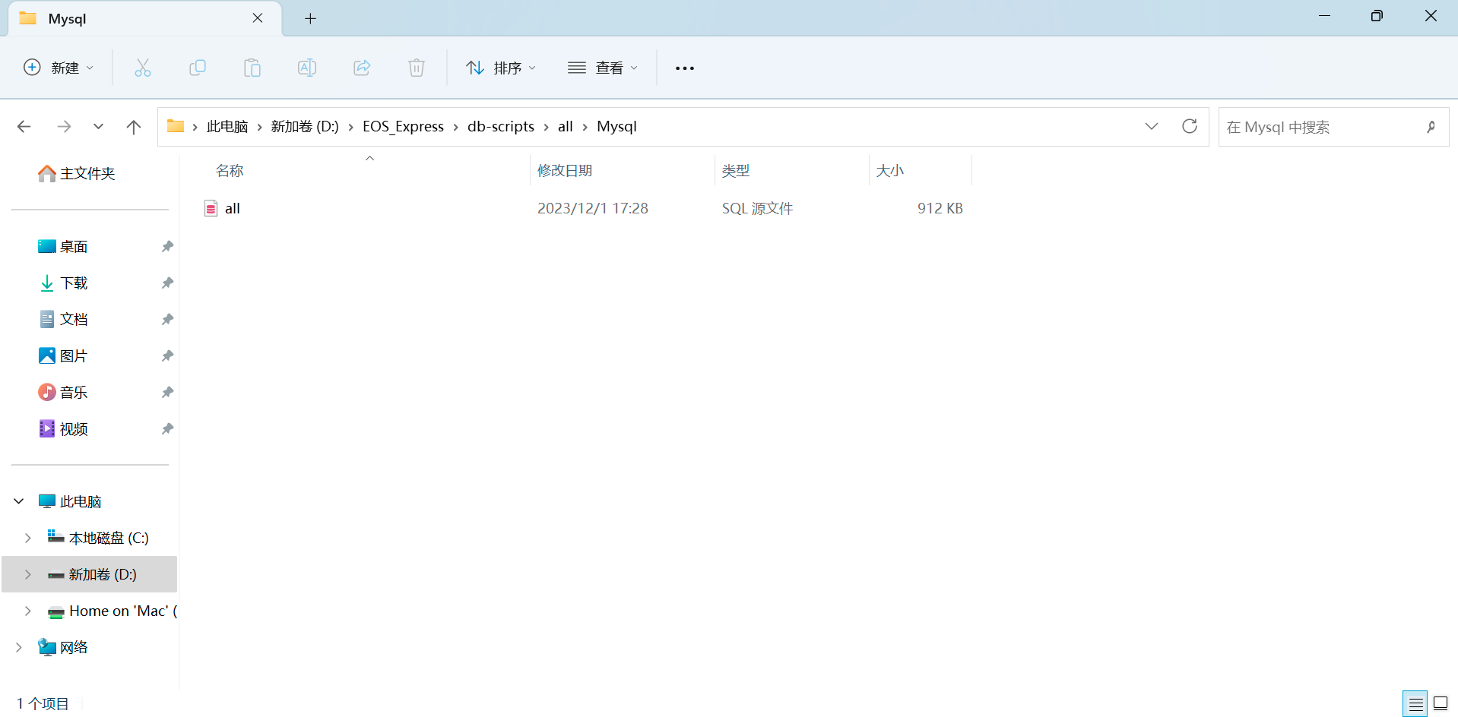Open db-scripts from the breadcrumb path

click(x=501, y=126)
